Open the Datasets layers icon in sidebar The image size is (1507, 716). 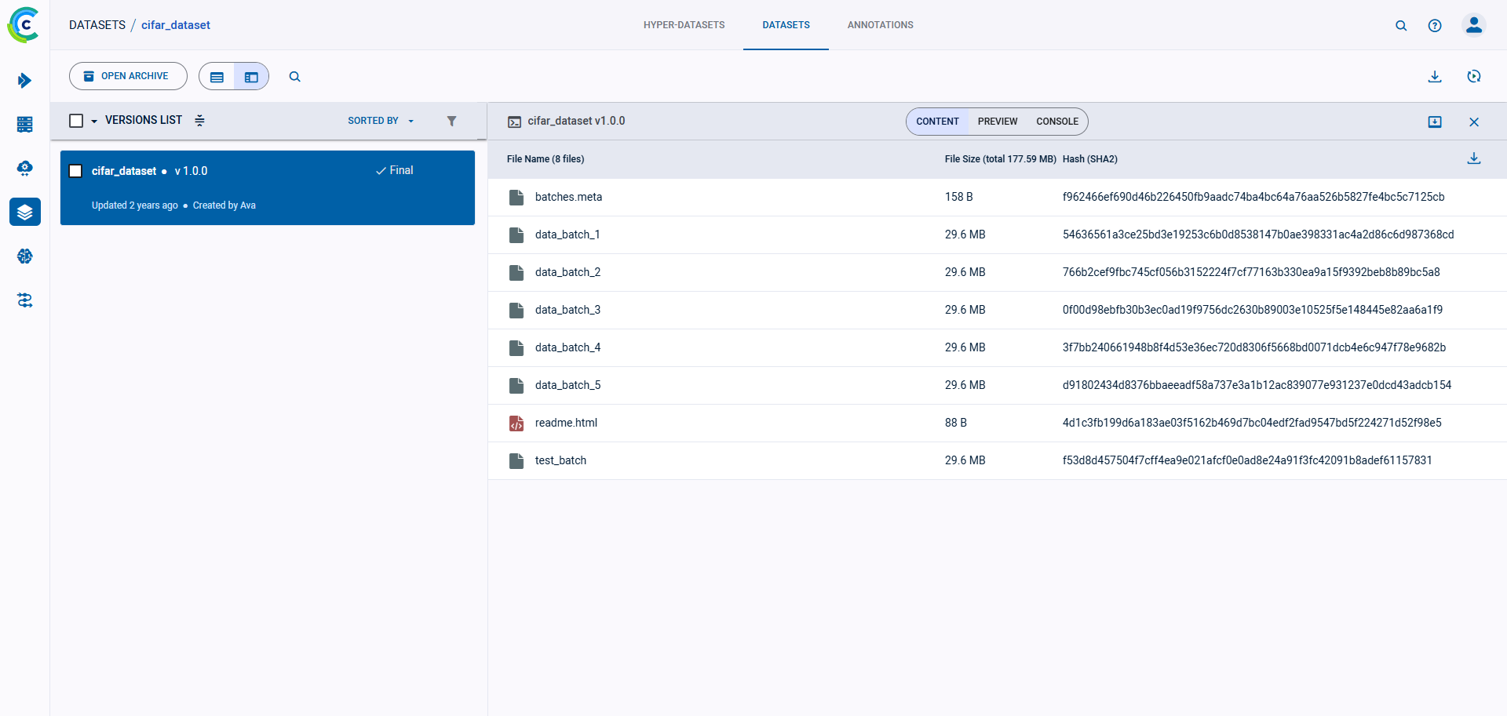tap(25, 212)
